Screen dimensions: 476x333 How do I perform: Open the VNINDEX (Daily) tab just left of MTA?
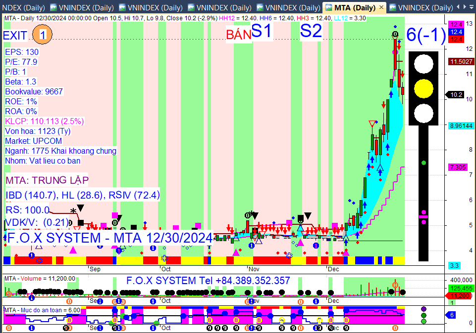pyautogui.click(x=288, y=7)
